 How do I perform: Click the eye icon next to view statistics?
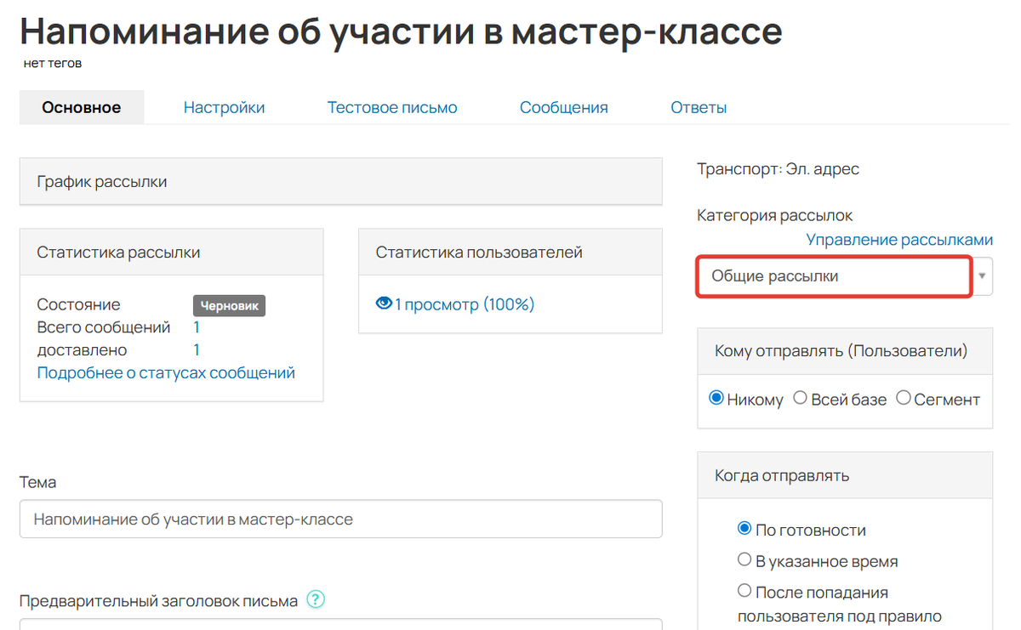coord(385,303)
